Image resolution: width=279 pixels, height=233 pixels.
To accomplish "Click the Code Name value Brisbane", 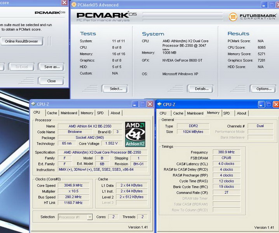I will point(75,132).
